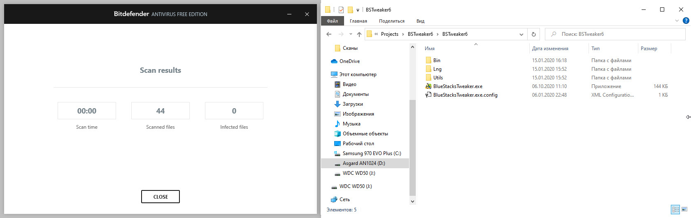The image size is (691, 218).
Task: Refresh the current Explorer folder
Action: tap(534, 34)
